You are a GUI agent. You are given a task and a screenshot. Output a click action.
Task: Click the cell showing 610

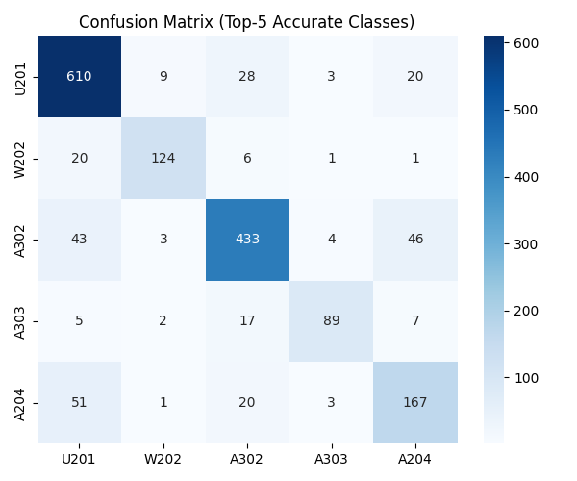(80, 77)
